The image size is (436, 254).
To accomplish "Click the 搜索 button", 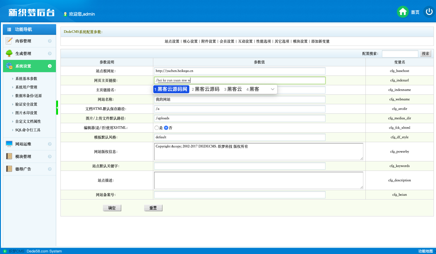I will coord(426,53).
